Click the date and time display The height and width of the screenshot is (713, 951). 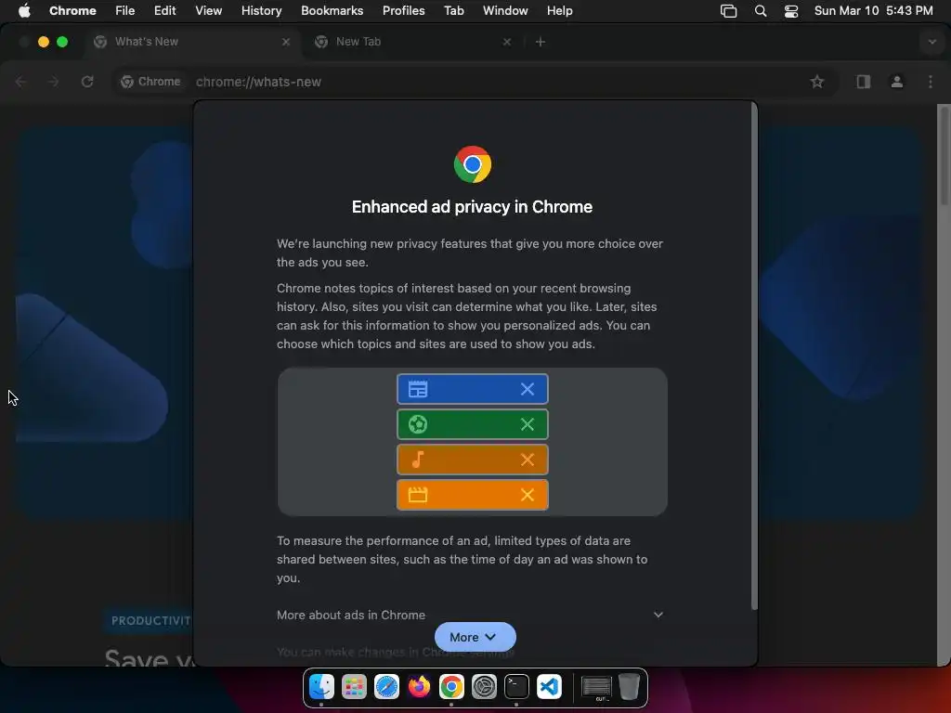coord(873,10)
